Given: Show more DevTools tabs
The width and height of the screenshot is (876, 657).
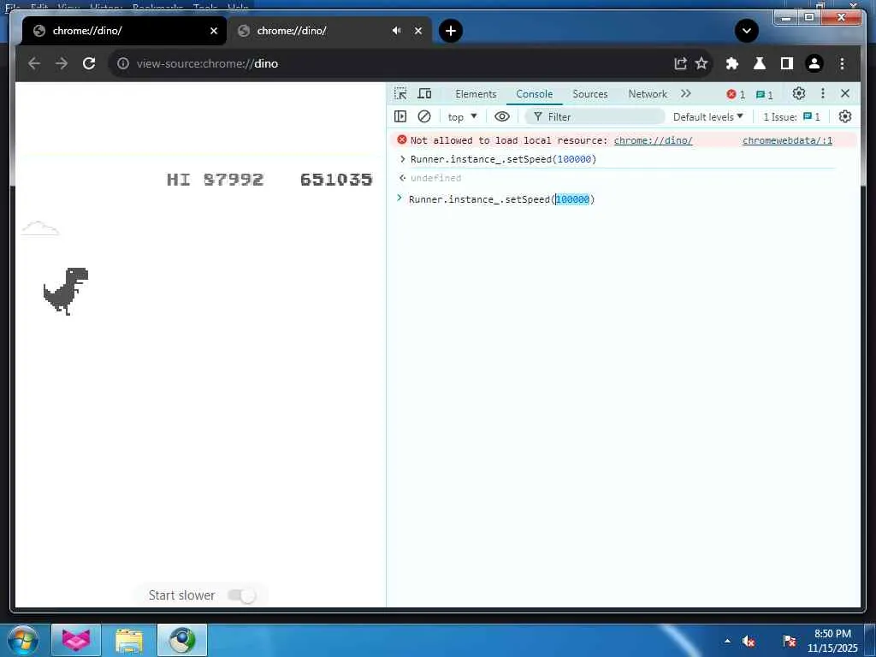Looking at the screenshot, I should pos(686,94).
